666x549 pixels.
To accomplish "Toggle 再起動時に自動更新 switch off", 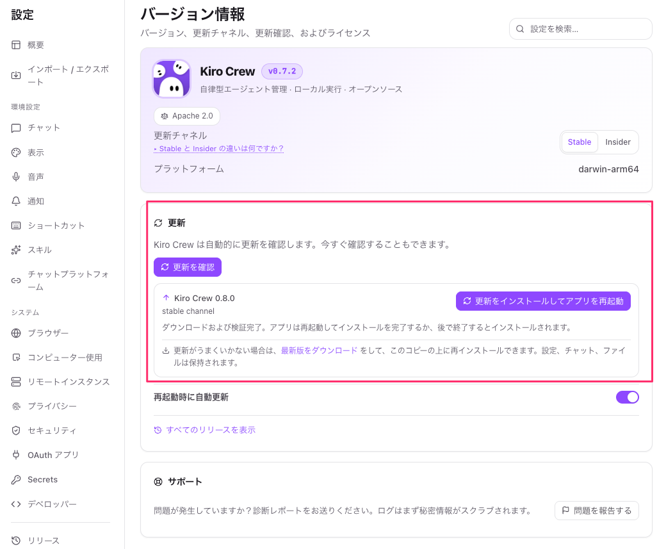I will pyautogui.click(x=628, y=397).
